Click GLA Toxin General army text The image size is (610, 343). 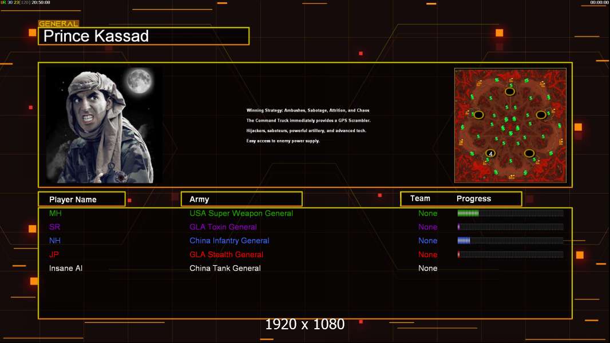pos(223,227)
